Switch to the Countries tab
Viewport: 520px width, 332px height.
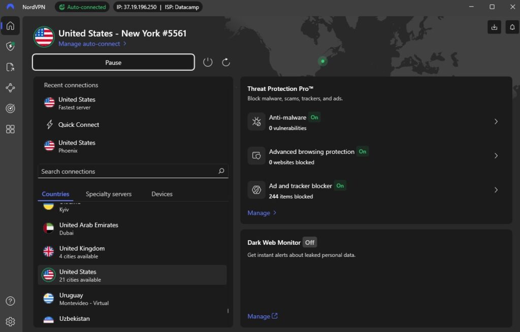coord(55,194)
